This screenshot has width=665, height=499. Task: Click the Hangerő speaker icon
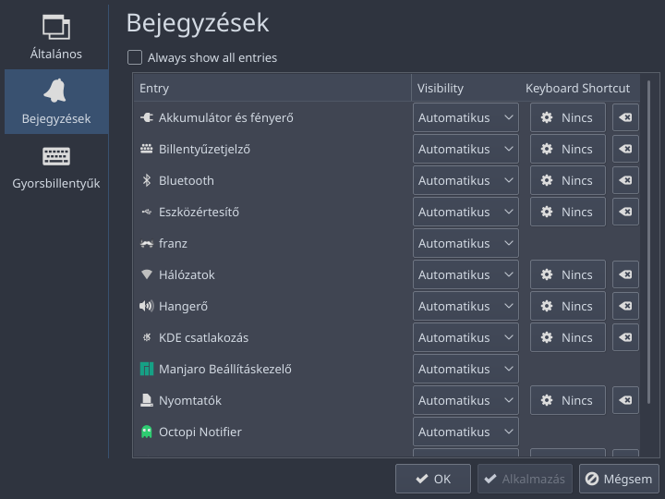click(146, 306)
